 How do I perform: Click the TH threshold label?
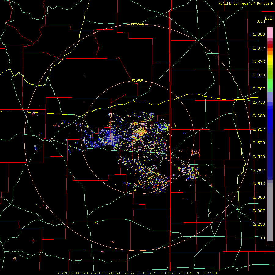[262, 238]
